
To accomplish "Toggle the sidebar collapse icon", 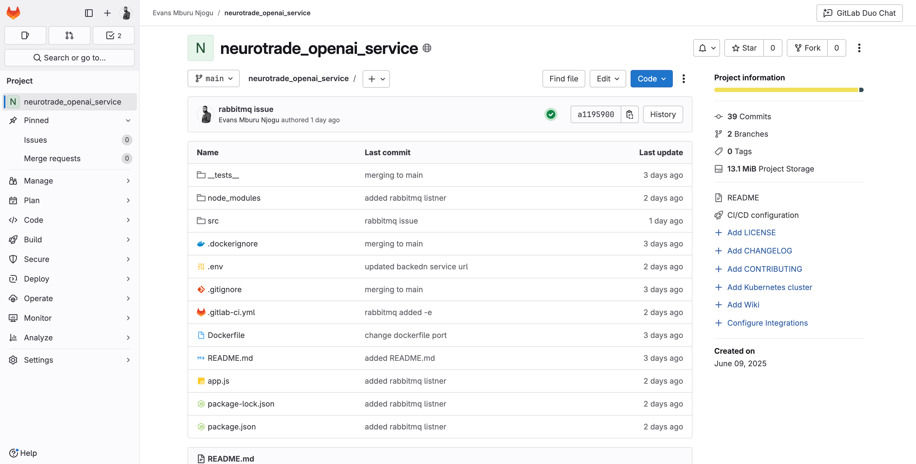I will [89, 13].
